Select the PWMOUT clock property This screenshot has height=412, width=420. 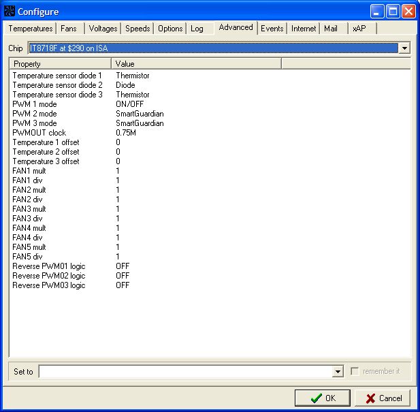click(x=39, y=133)
